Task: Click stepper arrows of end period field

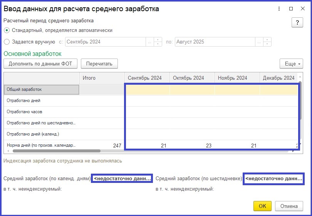Action: point(267,42)
